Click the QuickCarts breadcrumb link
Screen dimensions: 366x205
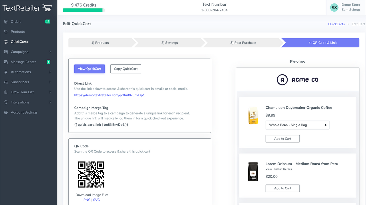(336, 24)
